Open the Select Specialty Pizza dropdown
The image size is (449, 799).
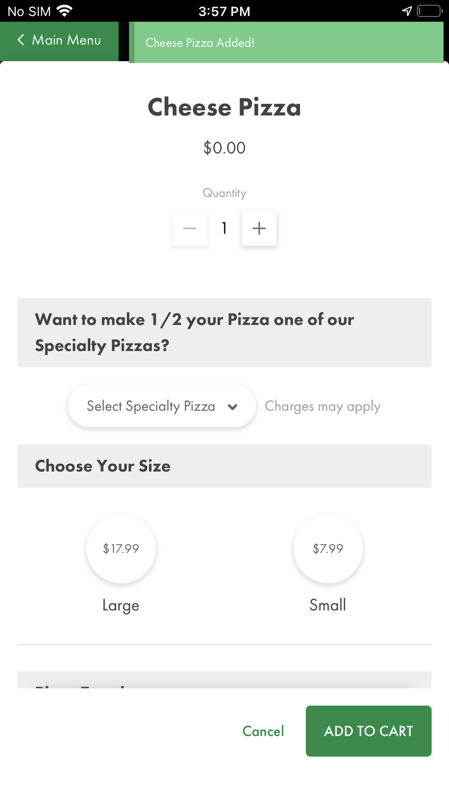coord(151,406)
